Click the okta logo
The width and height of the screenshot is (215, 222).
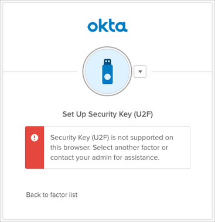107,26
